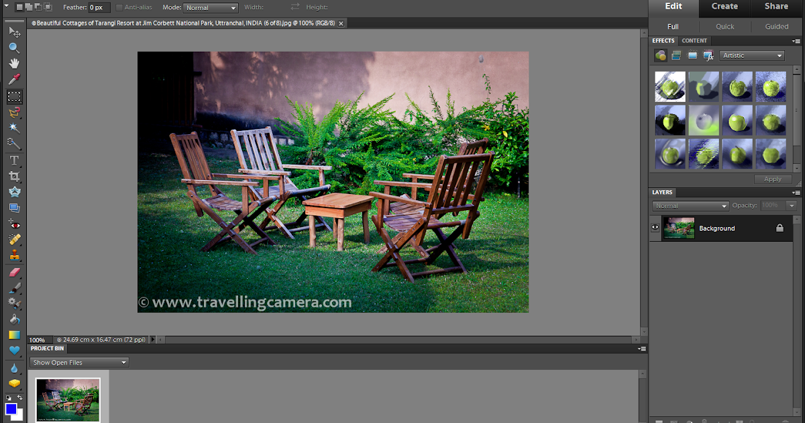
Task: Open the Show Open Files dropdown
Action: point(79,363)
